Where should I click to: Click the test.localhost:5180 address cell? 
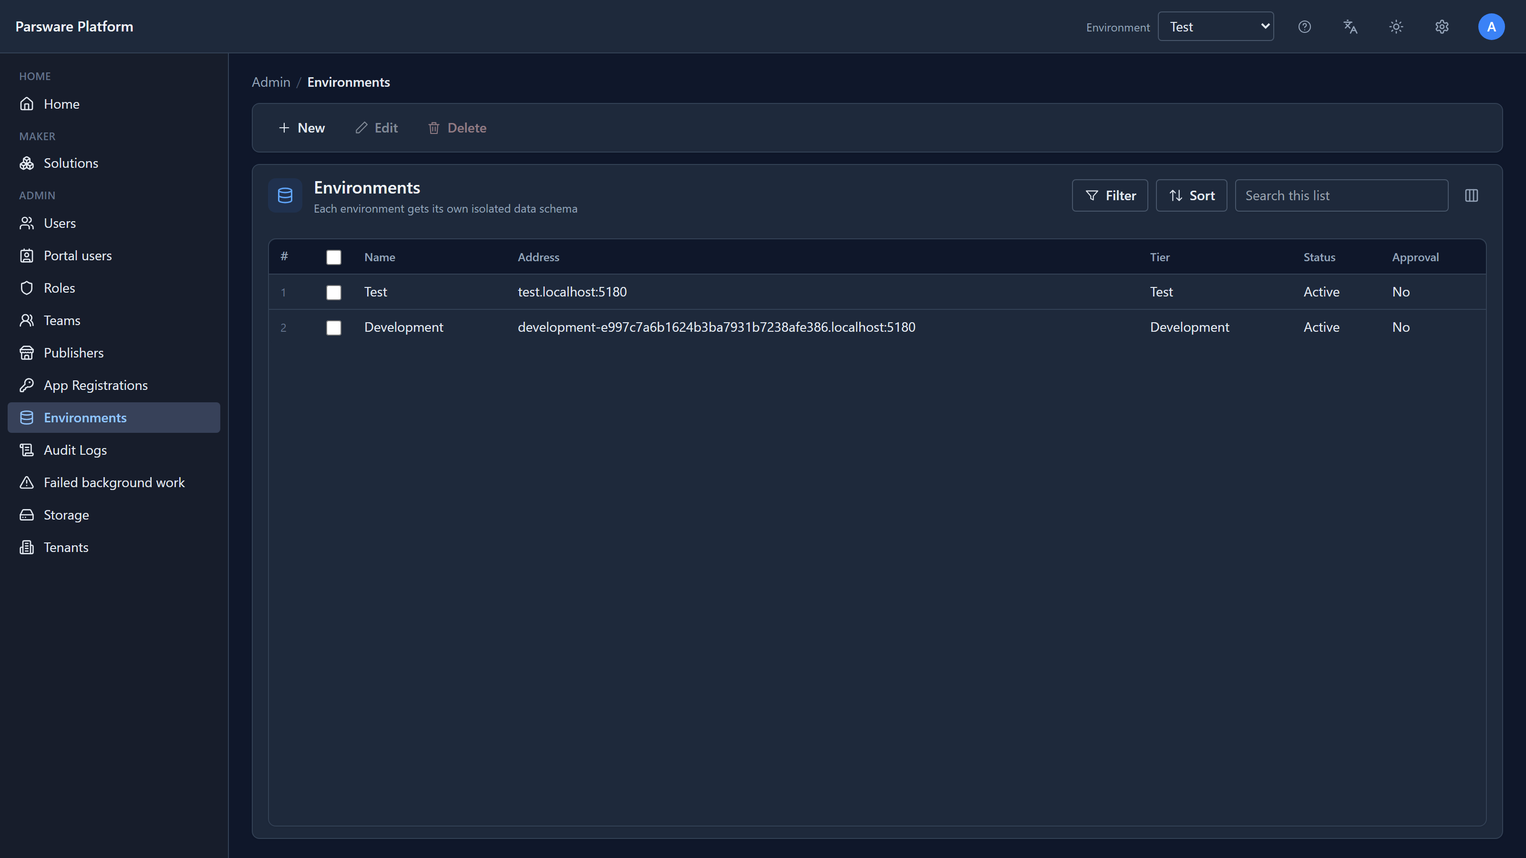[x=572, y=292]
